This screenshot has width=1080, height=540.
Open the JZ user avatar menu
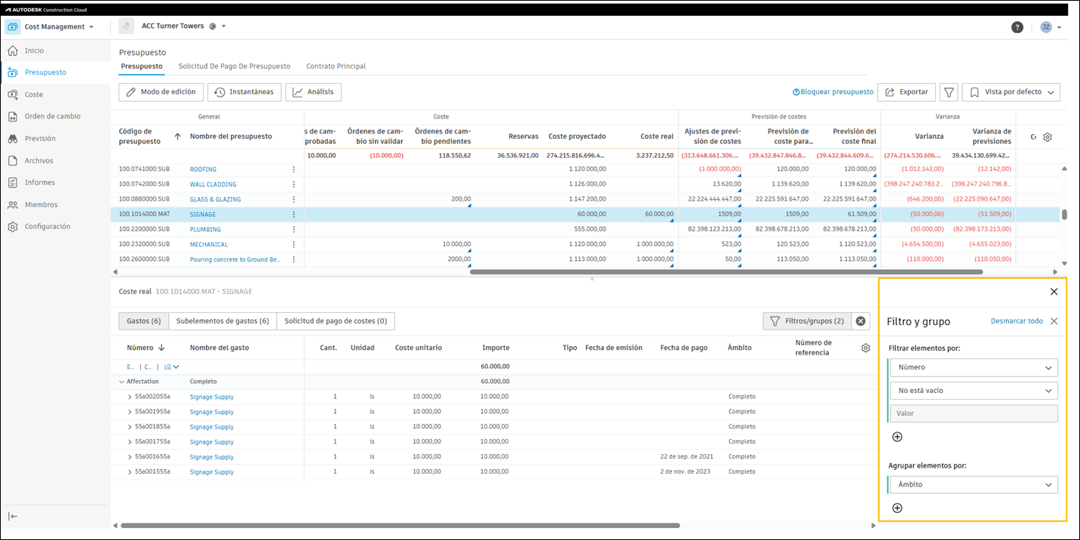click(1051, 27)
